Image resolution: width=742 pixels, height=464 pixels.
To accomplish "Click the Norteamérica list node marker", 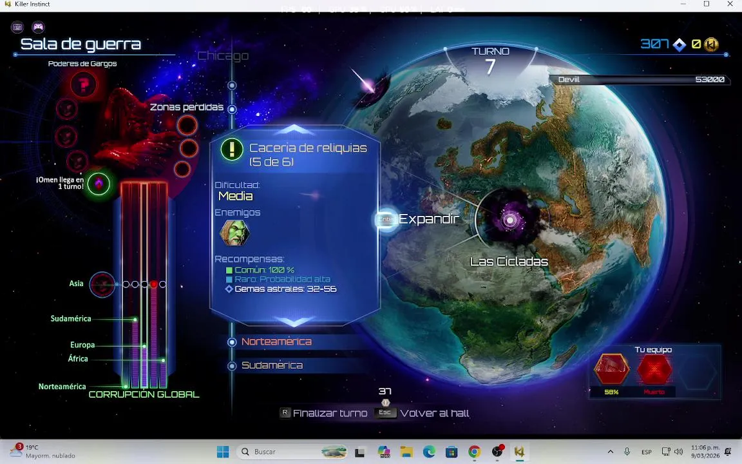I will (232, 342).
